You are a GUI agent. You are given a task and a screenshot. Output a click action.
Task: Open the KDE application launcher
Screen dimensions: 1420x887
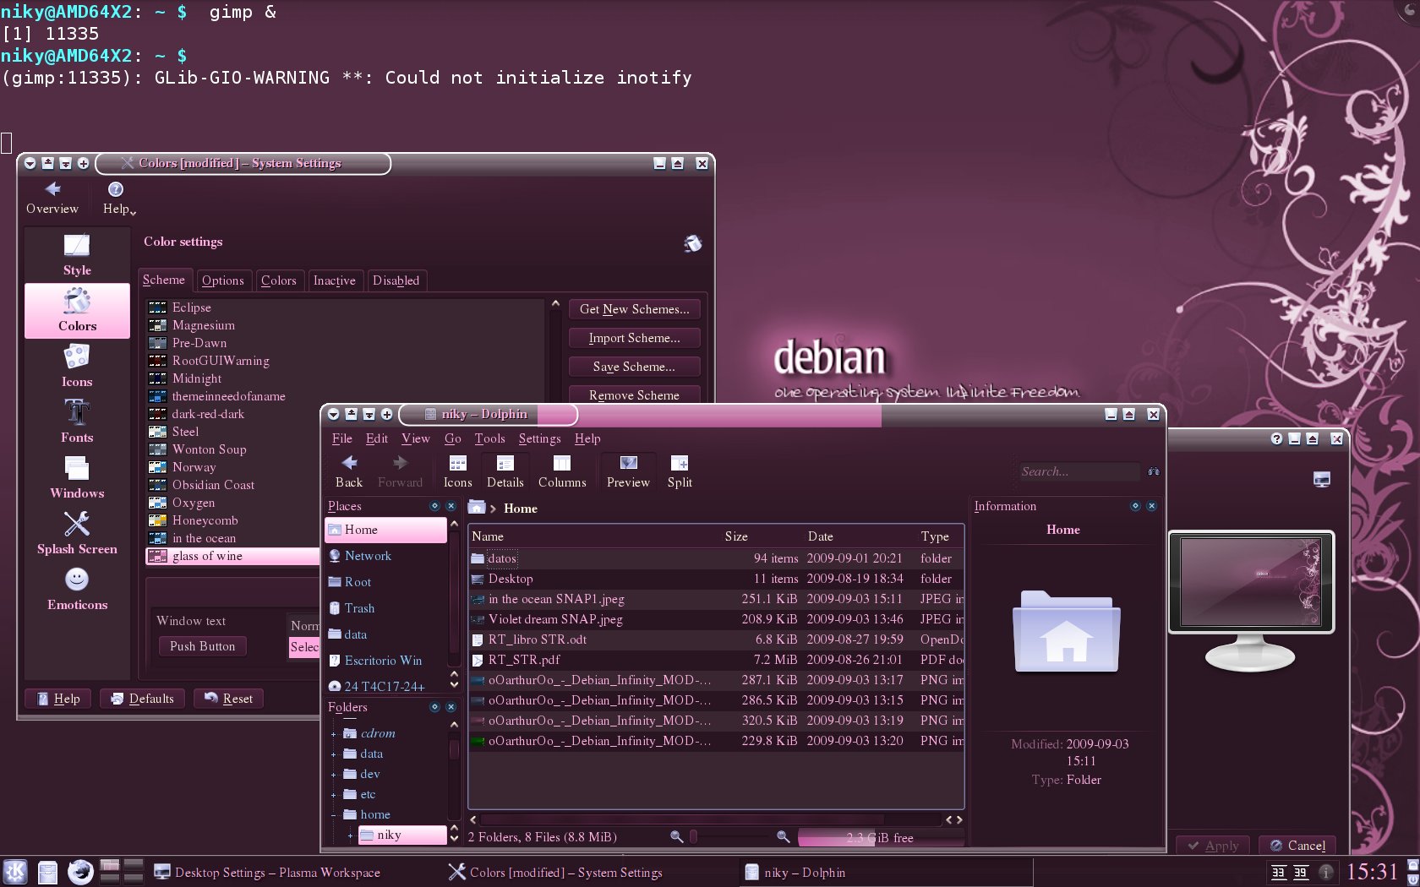(x=15, y=872)
